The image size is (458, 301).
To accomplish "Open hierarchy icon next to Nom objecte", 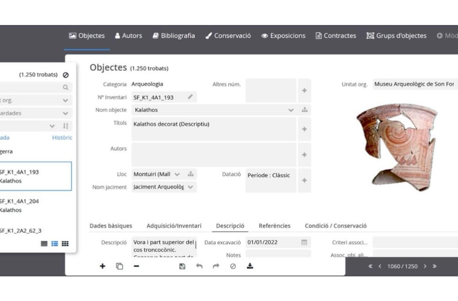I will click(x=305, y=110).
